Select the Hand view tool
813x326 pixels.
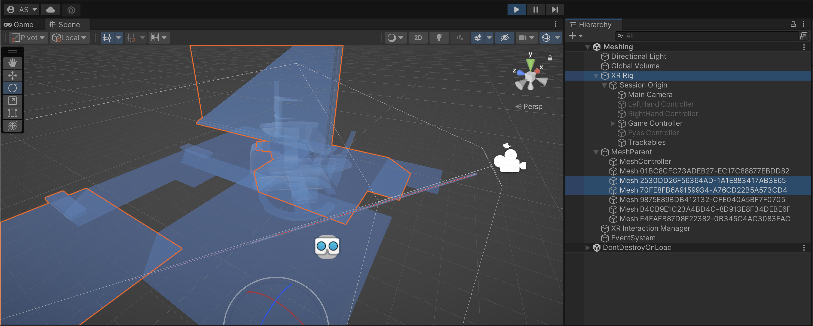click(13, 63)
